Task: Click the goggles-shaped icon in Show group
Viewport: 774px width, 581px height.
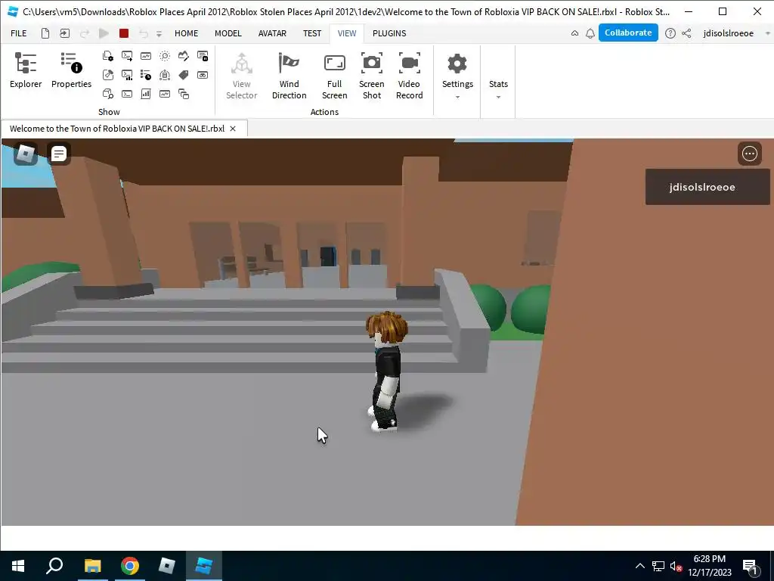Action: tap(203, 75)
